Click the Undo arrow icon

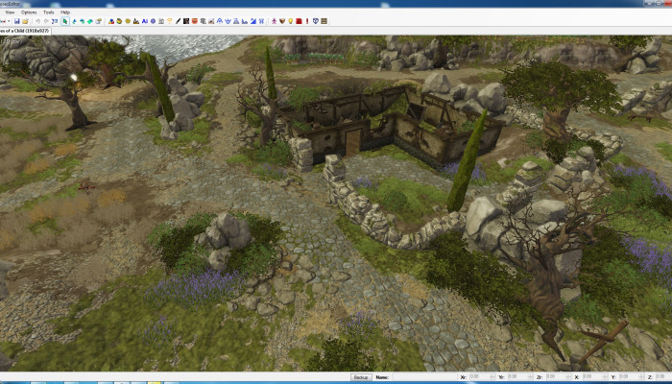click(38, 21)
